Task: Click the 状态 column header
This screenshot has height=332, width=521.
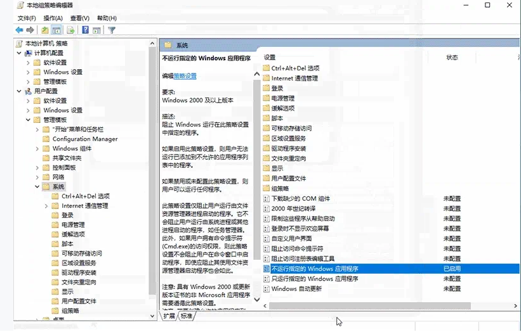Action: click(x=452, y=58)
